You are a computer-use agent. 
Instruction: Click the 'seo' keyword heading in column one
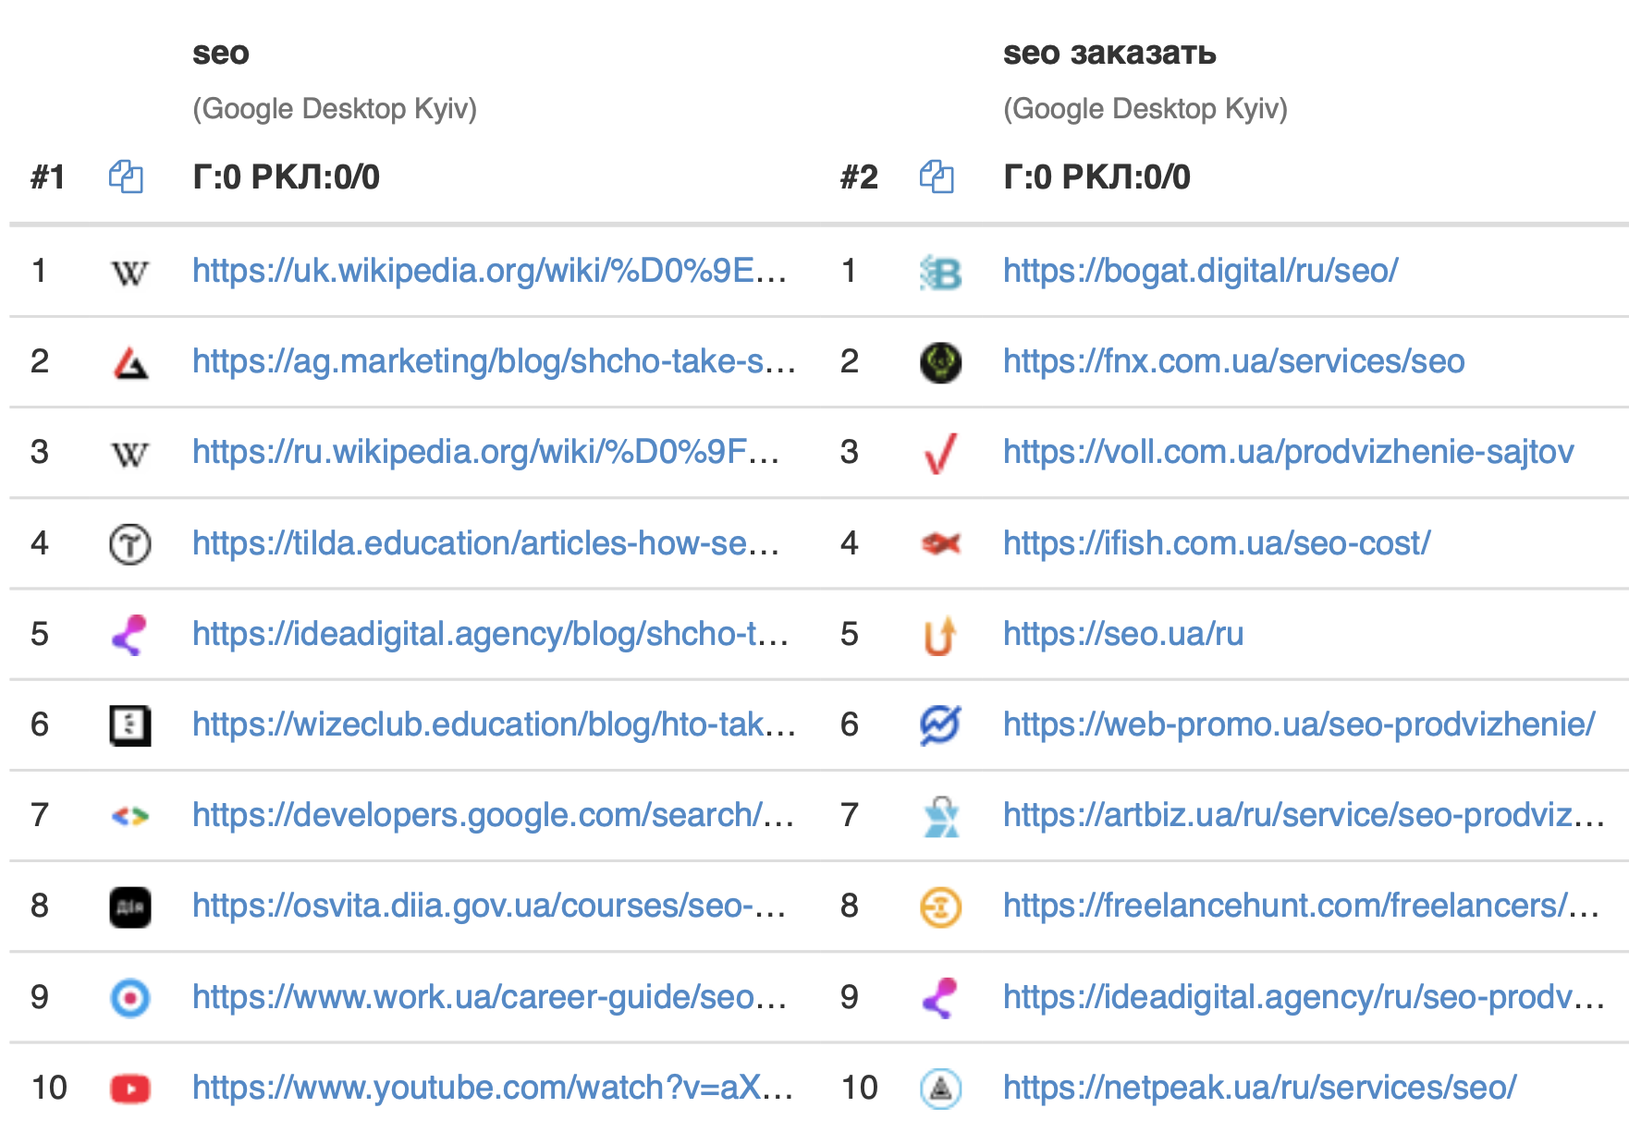pos(220,54)
